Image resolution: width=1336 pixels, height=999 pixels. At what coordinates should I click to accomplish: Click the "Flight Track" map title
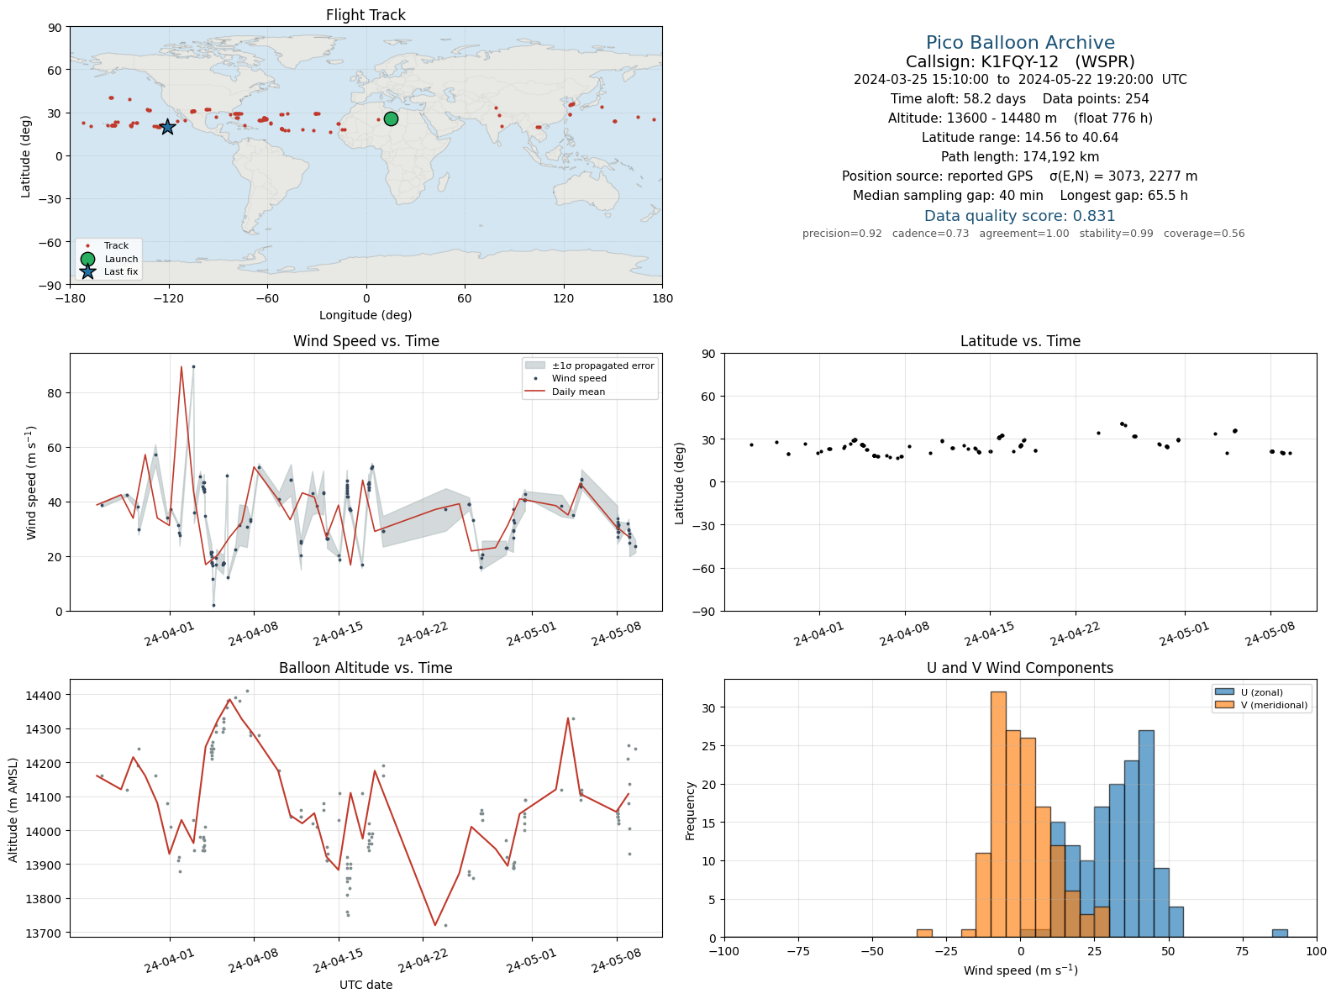366,15
